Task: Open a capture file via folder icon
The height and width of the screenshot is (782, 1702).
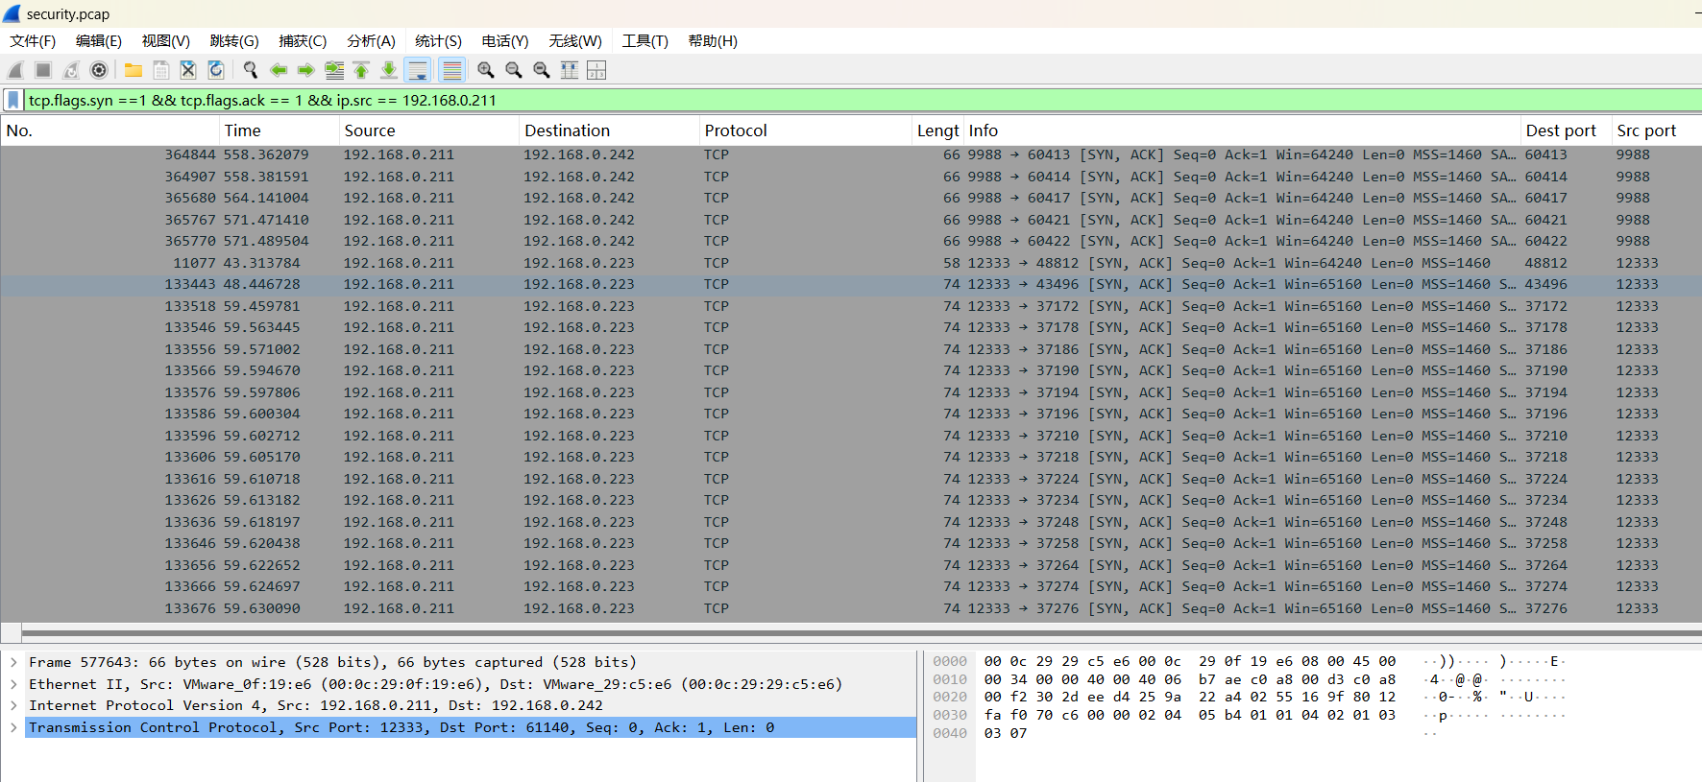Action: click(x=134, y=70)
